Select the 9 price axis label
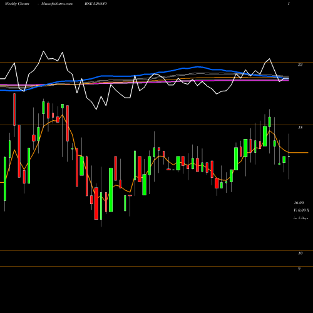This screenshot has height=313, width=313. click(x=299, y=269)
